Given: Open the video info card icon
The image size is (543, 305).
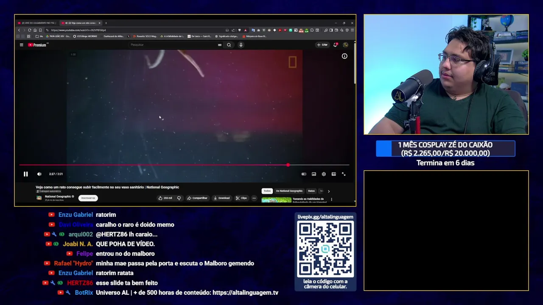Looking at the screenshot, I should (x=344, y=56).
